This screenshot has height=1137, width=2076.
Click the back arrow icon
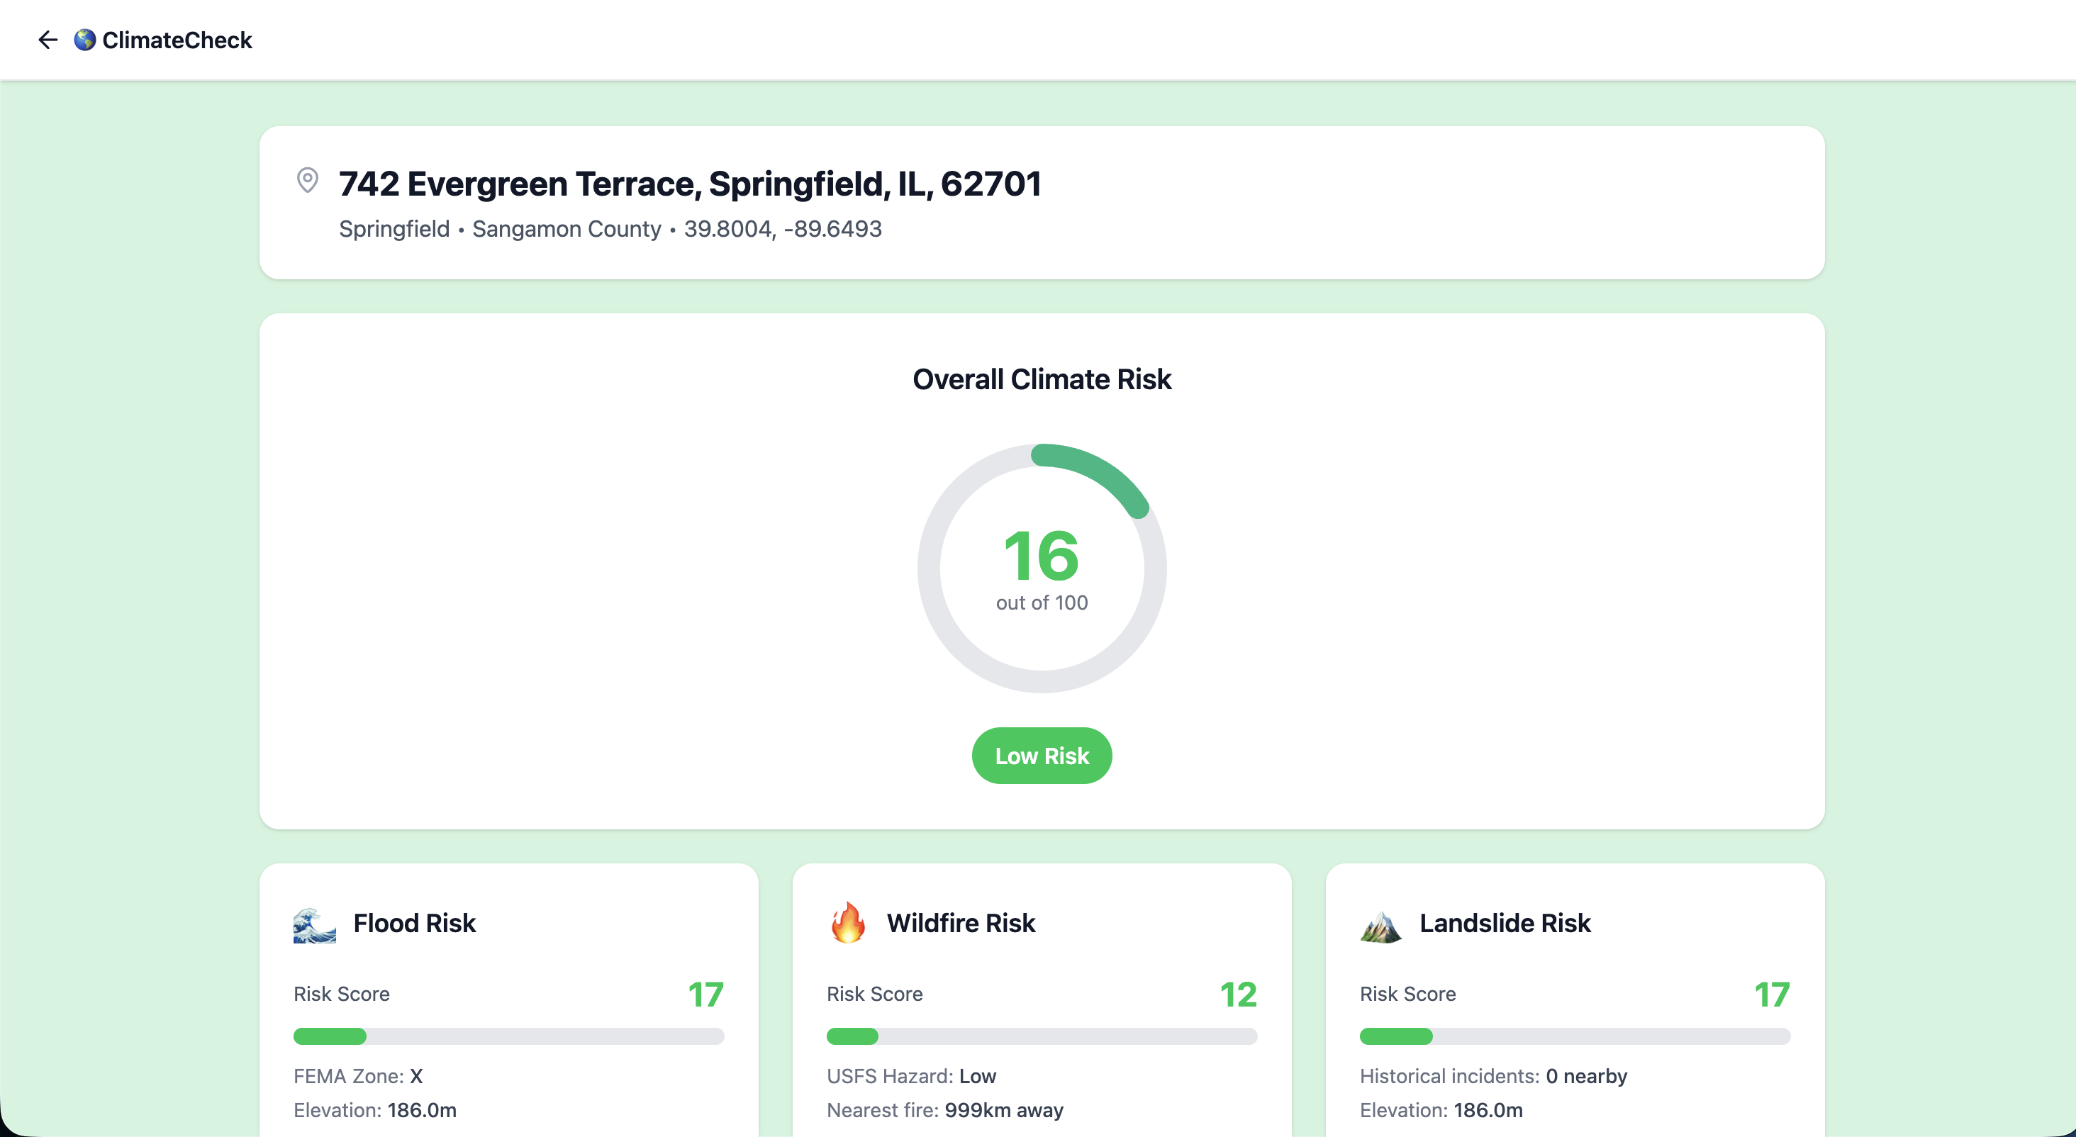pos(48,40)
